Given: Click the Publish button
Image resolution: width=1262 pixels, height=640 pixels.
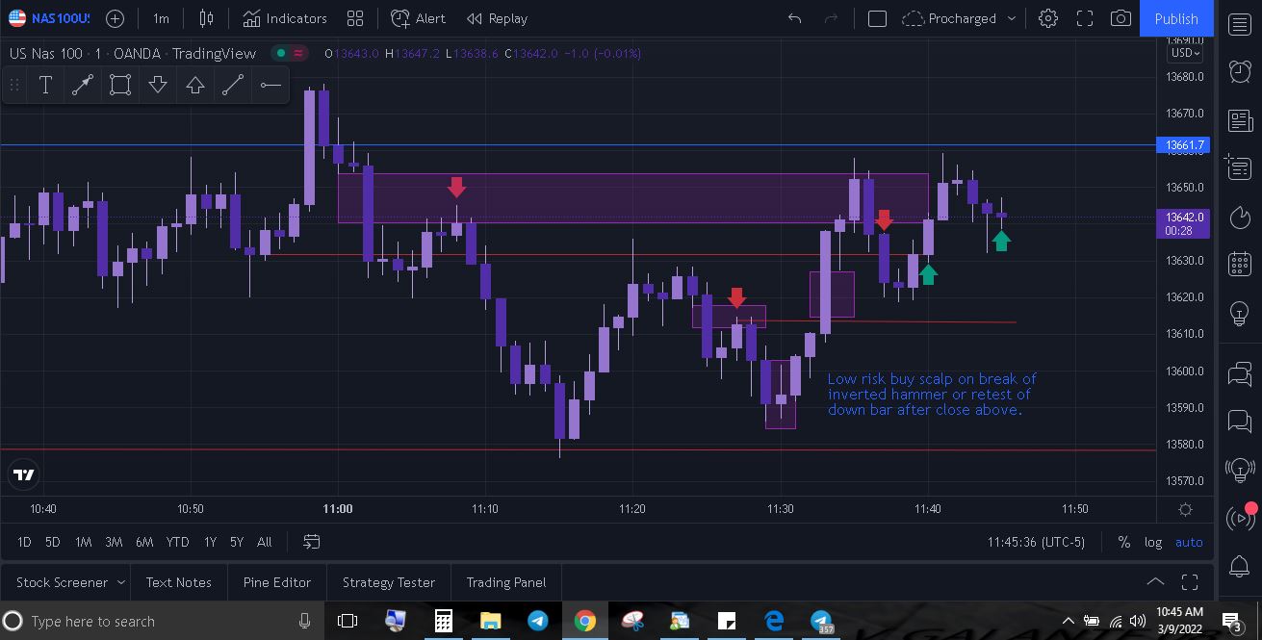Looking at the screenshot, I should coord(1176,18).
